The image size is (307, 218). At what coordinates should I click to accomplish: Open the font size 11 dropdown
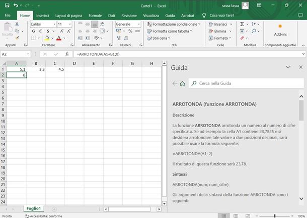coord(70,24)
